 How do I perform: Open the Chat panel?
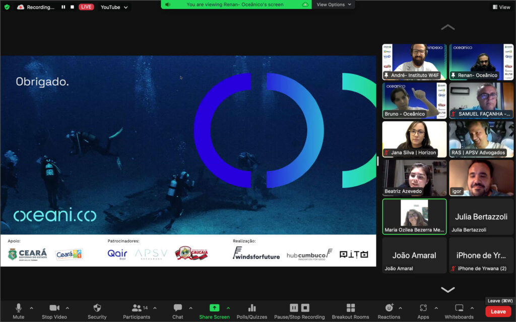[x=177, y=310]
